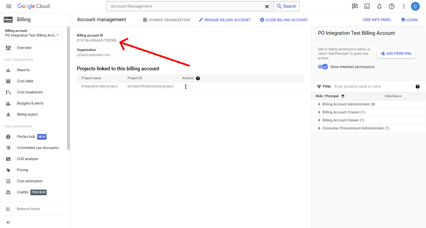The width and height of the screenshot is (426, 228).
Task: Clear the search box with X icon
Action: click(x=267, y=6)
